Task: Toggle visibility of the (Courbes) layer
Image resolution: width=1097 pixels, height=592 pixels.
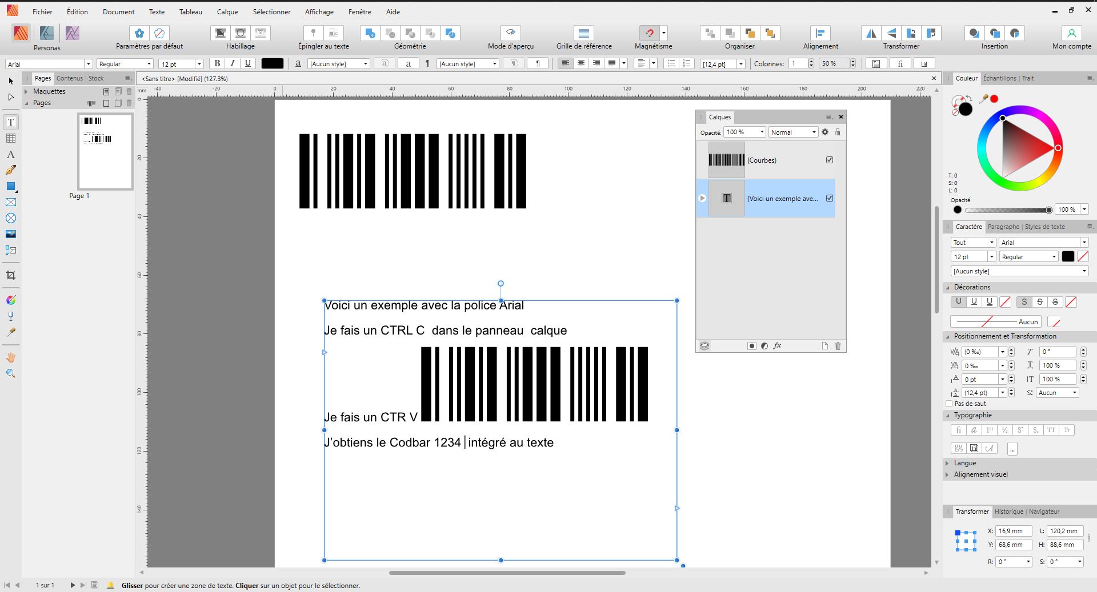Action: coord(830,160)
